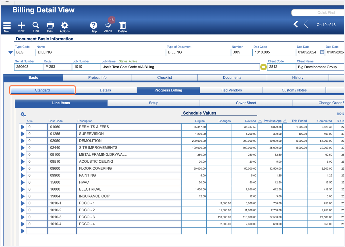Viewport: 345px width, 247px height.
Task: Open the Actions gear menu
Action: [x=65, y=27]
